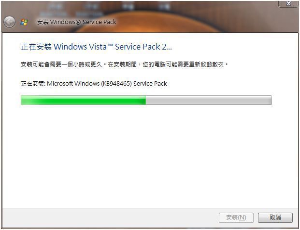Click the KB948465 update number text
Screen dimensions: 300x230
click(116, 83)
